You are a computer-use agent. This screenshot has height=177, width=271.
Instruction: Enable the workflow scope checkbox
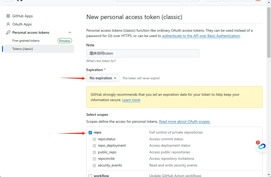[x=90, y=176]
